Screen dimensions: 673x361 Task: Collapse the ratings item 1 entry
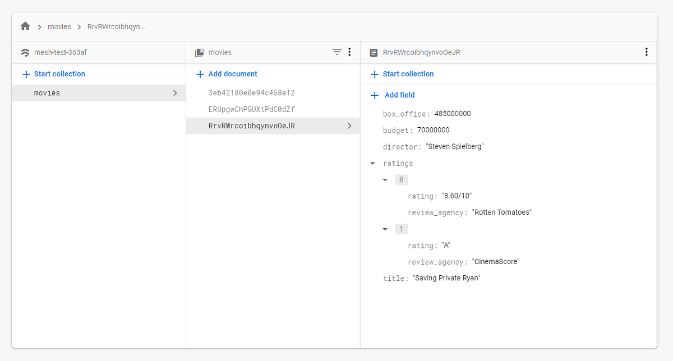click(x=385, y=229)
